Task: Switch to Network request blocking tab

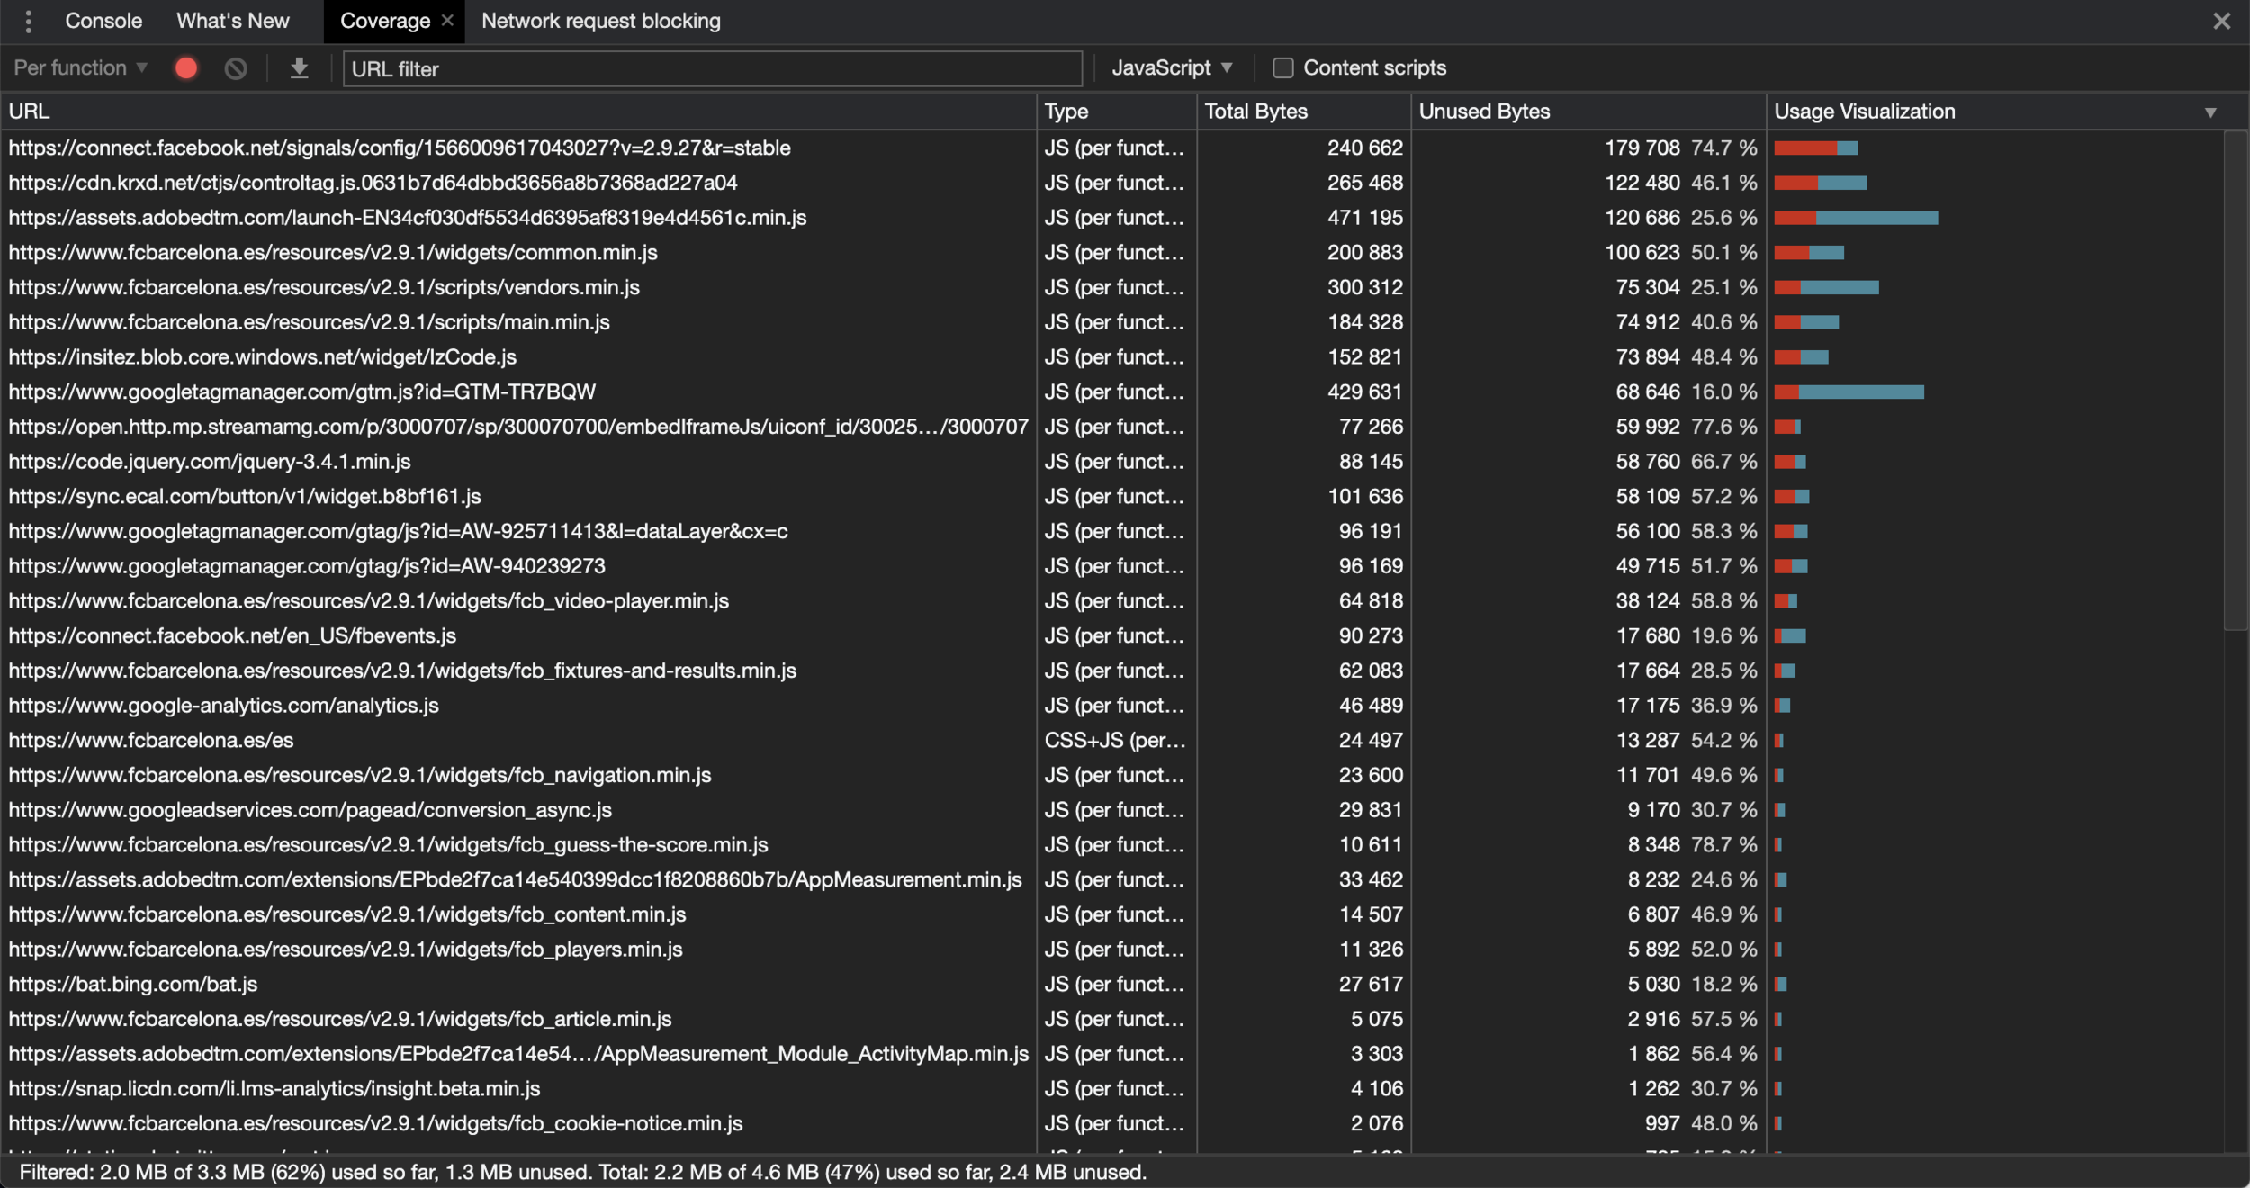Action: 600,21
